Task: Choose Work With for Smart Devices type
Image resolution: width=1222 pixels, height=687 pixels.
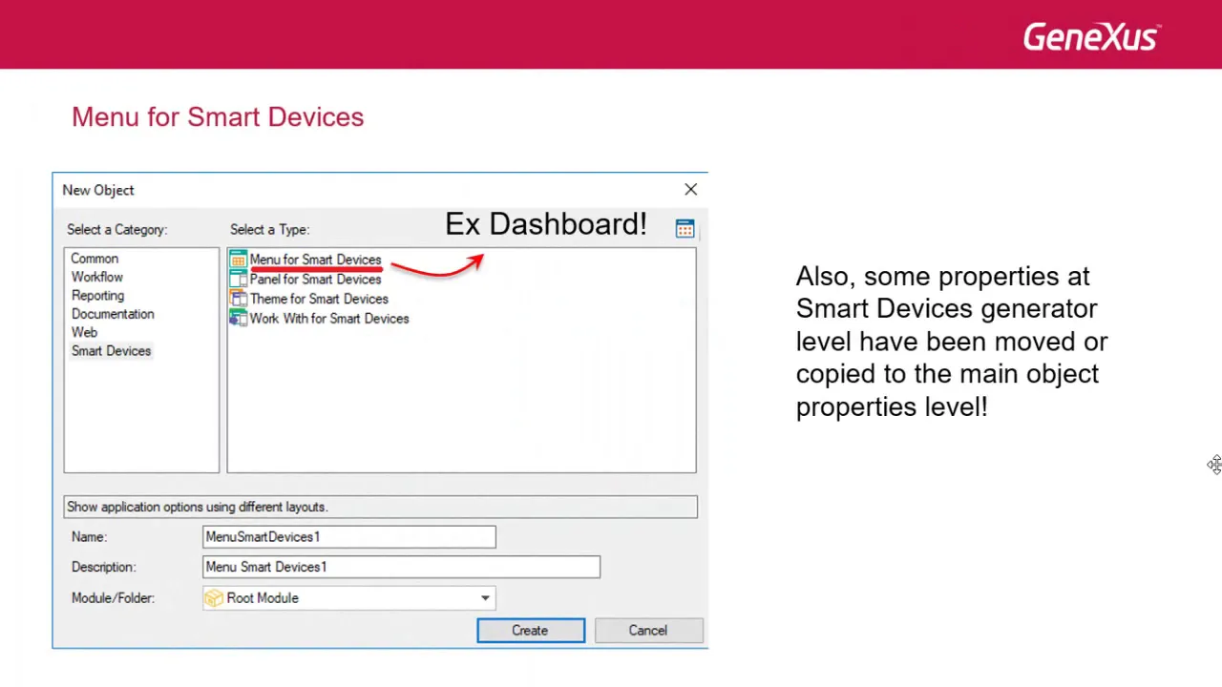Action: 329,319
